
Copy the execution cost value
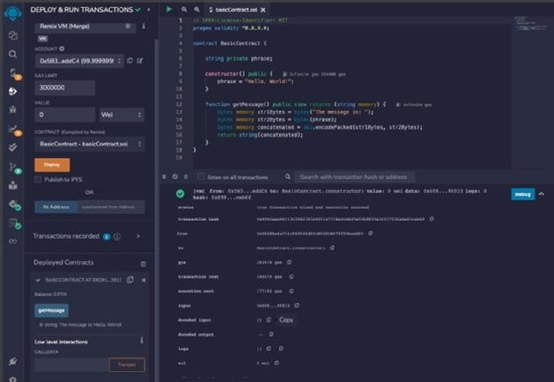coord(291,291)
